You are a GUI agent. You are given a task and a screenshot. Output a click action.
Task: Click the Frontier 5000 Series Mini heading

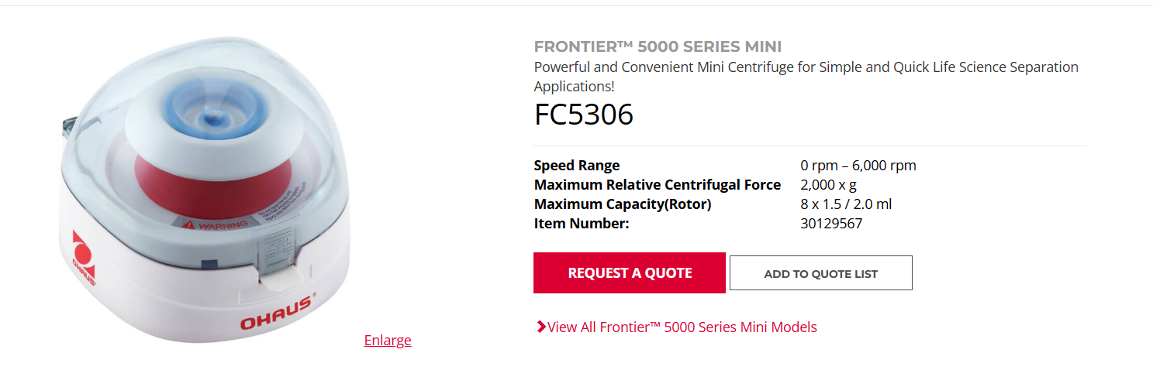click(658, 46)
